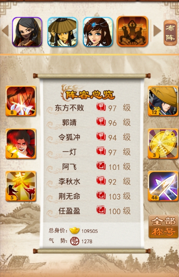Select 荆无命 level 103 row
This screenshot has height=277, width=179.
click(89, 196)
